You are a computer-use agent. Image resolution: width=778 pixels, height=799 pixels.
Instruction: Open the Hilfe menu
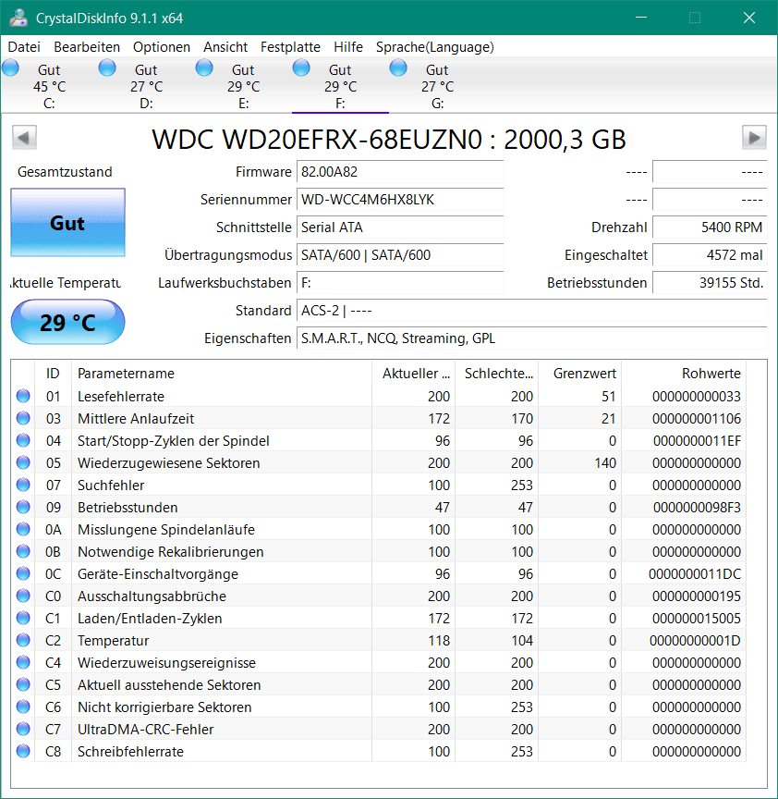pyautogui.click(x=348, y=47)
